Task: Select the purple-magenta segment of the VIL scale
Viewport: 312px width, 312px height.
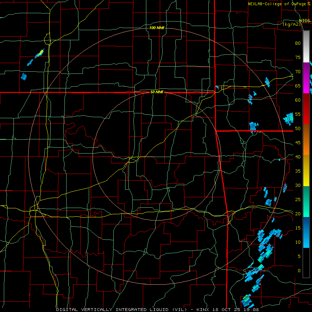Action: (x=306, y=78)
